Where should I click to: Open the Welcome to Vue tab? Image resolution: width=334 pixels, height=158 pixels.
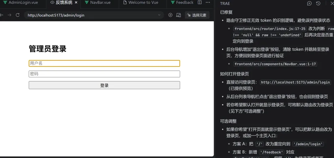[141, 2]
